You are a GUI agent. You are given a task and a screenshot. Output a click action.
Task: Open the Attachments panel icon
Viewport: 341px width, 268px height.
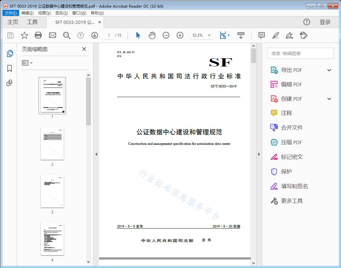[x=10, y=83]
